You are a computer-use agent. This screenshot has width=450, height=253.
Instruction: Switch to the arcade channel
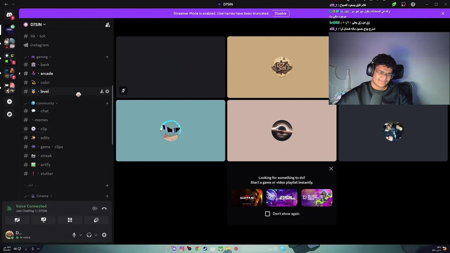tap(66, 73)
